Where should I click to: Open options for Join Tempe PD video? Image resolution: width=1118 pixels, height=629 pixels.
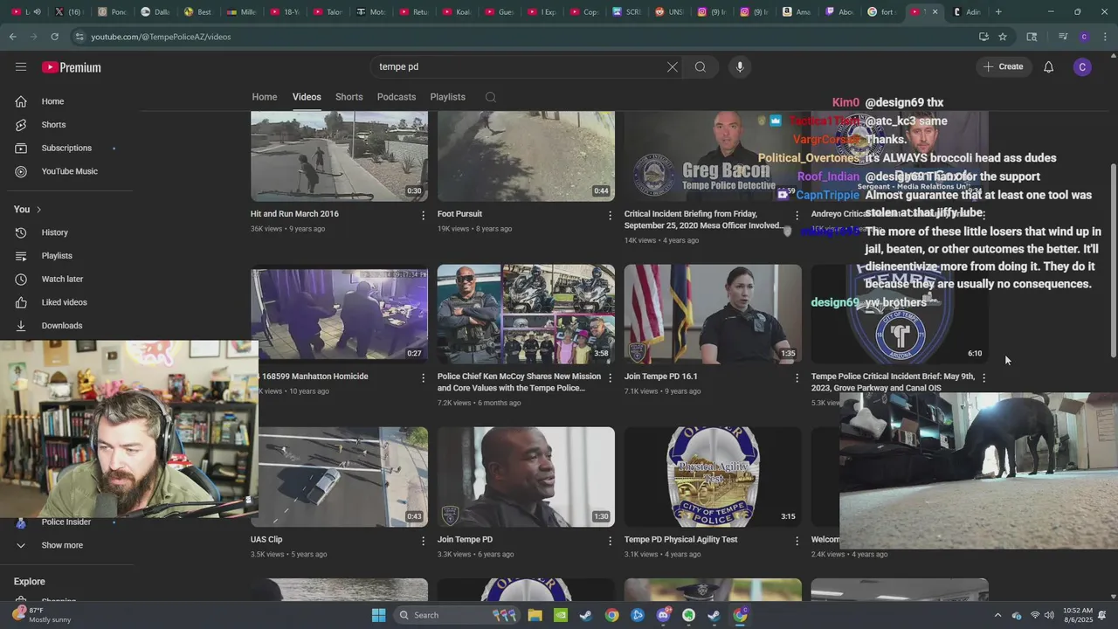pos(611,541)
